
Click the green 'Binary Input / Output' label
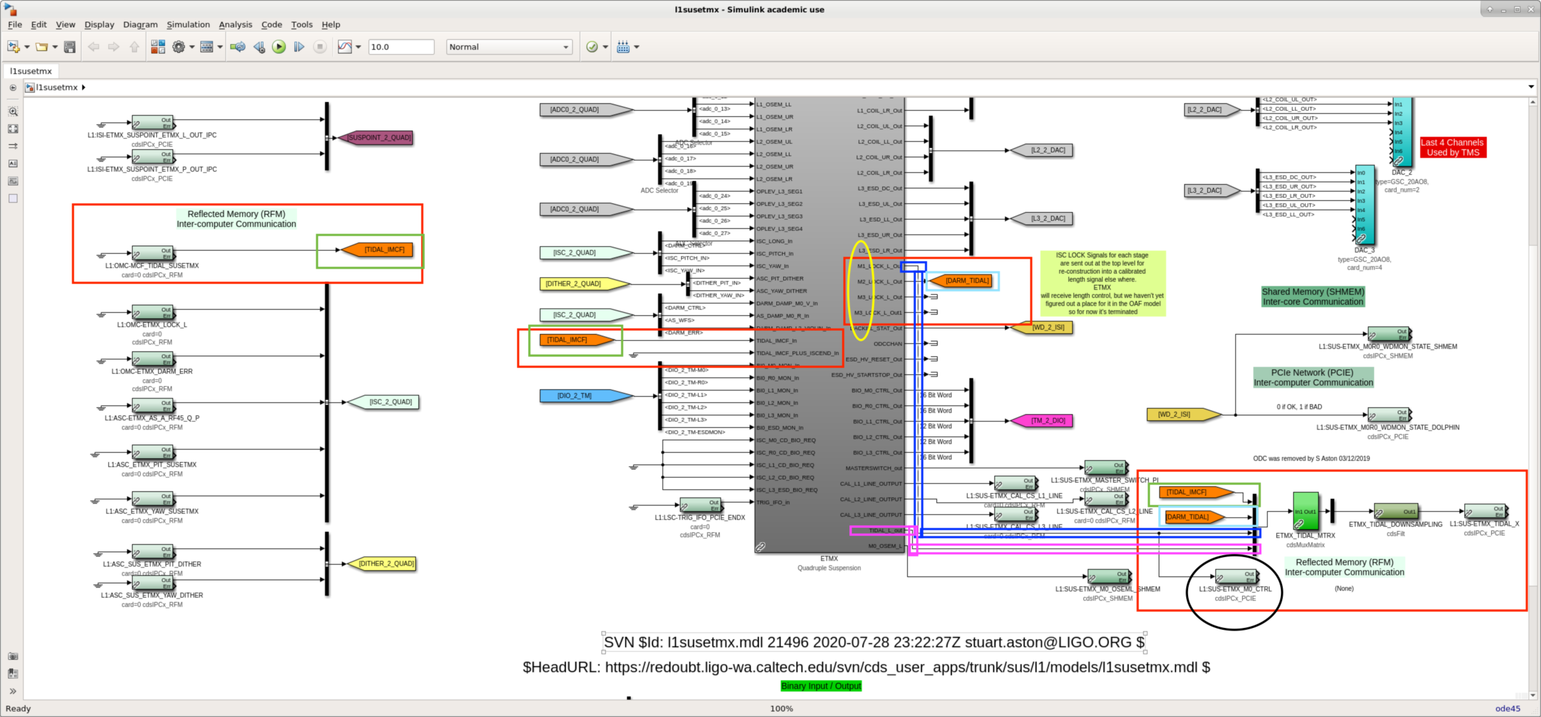(x=821, y=686)
